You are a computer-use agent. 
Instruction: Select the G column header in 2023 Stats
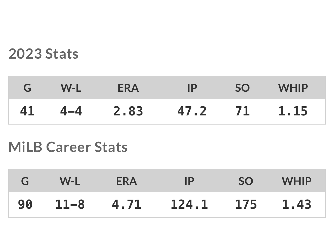pyautogui.click(x=27, y=88)
